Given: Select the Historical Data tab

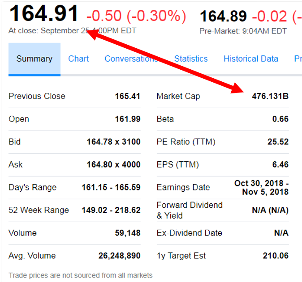Looking at the screenshot, I should click(x=251, y=59).
